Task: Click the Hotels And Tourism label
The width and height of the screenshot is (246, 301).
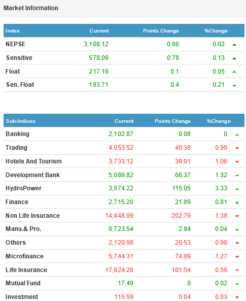Action: tap(33, 161)
